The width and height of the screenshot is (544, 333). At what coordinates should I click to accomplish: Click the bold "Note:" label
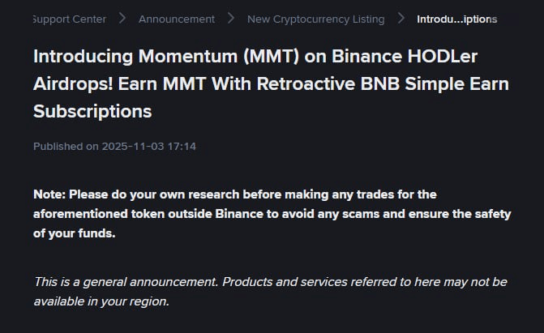point(49,194)
